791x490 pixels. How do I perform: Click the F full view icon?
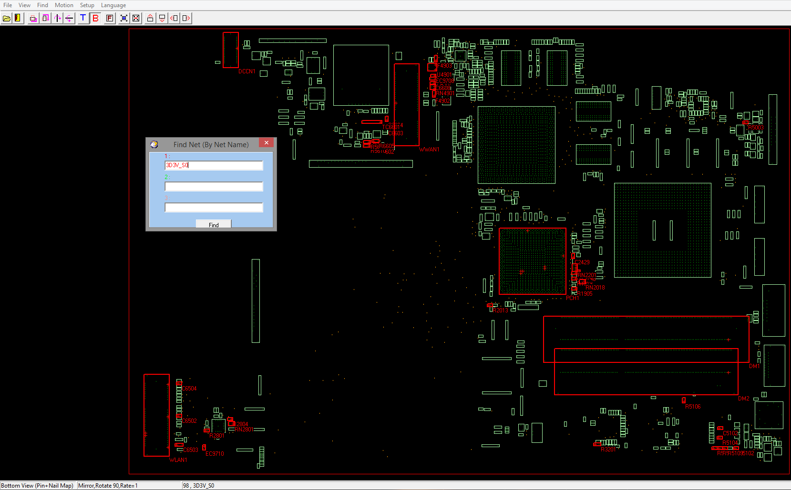[x=110, y=18]
